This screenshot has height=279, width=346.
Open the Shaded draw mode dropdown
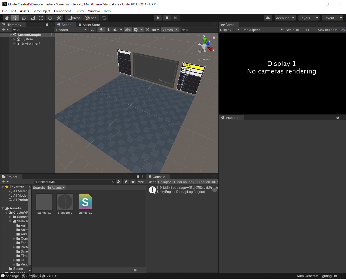tap(71, 30)
